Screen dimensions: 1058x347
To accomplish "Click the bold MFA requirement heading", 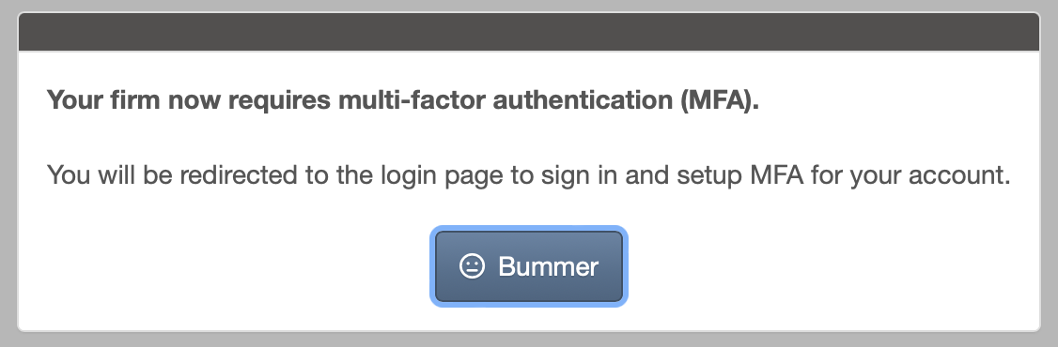I will click(x=403, y=100).
